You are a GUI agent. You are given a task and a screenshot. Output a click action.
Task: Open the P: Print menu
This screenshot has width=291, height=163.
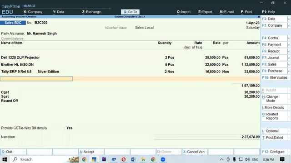tap(246, 12)
